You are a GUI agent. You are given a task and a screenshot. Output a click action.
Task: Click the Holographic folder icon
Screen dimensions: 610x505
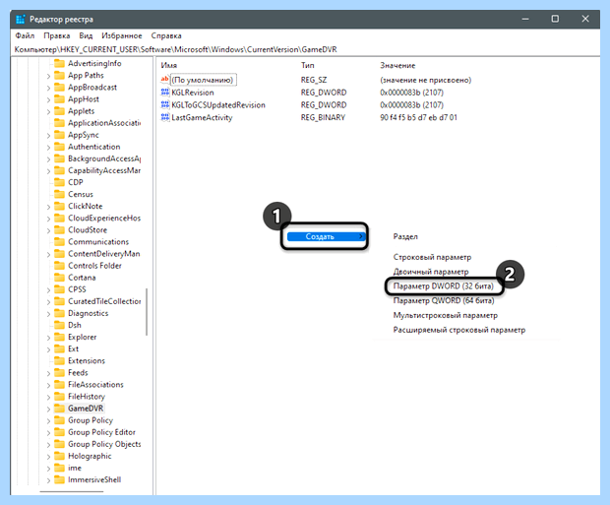pos(59,456)
